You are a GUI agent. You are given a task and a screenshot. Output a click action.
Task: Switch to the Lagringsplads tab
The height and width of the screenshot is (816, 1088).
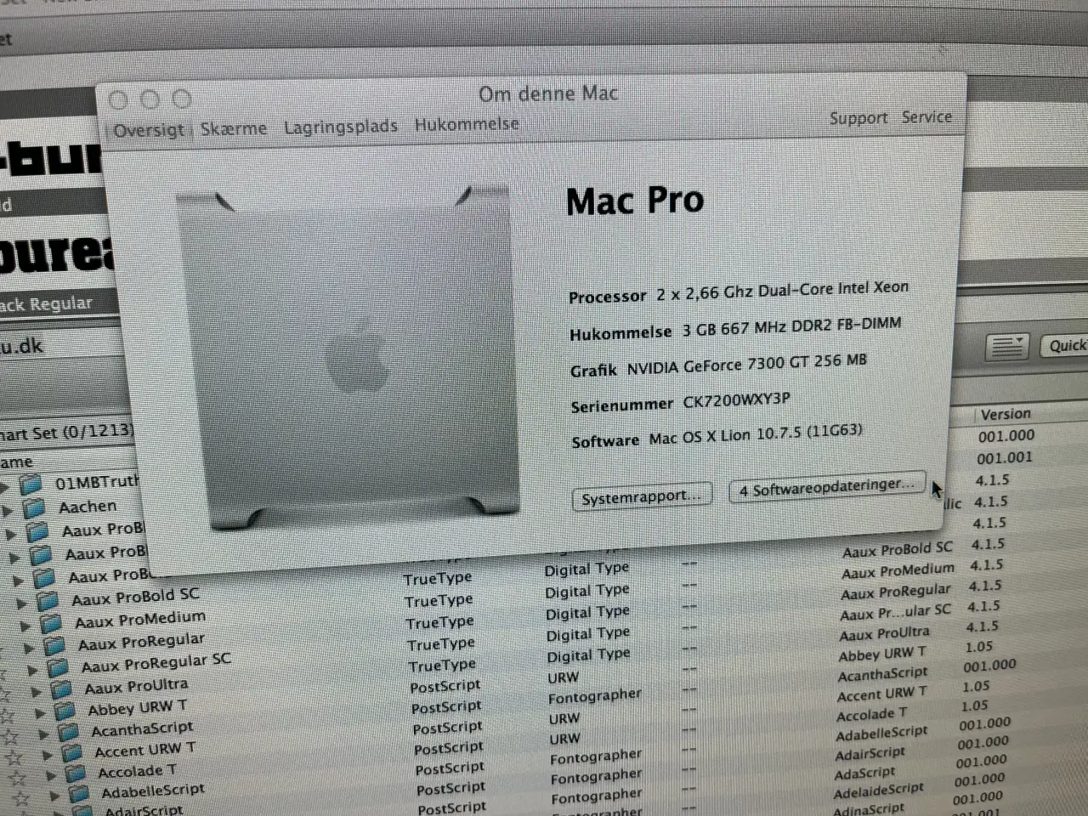point(340,125)
